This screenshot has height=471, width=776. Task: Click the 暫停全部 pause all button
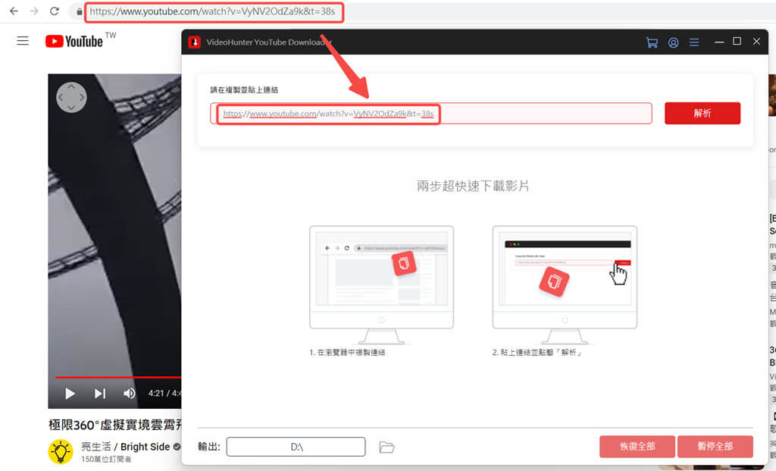tap(715, 446)
